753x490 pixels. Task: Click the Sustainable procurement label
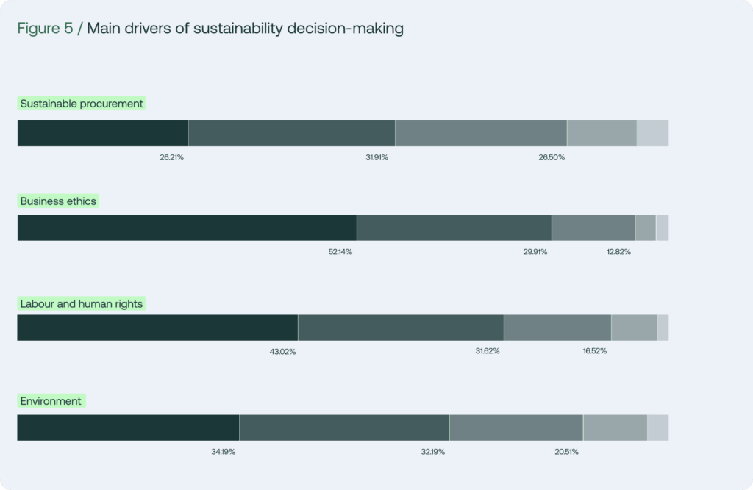[x=82, y=104]
